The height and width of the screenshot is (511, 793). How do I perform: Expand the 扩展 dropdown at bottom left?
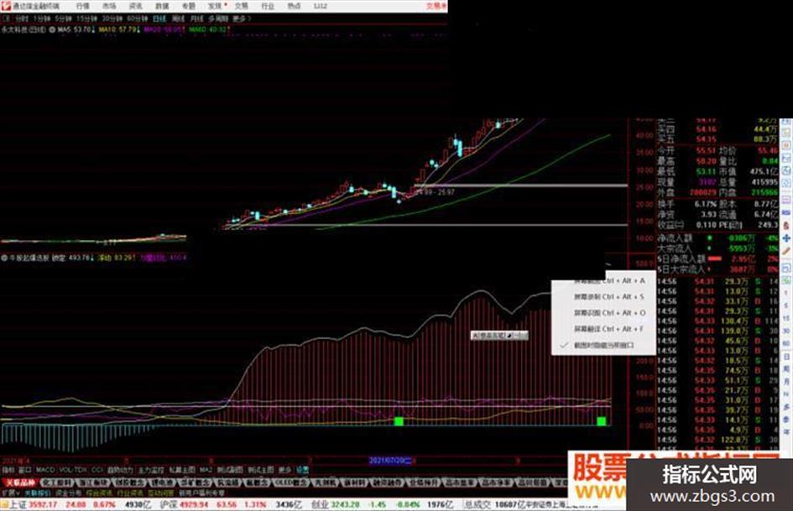pos(11,493)
